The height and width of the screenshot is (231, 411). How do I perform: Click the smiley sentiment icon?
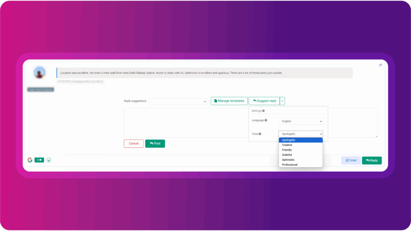pyautogui.click(x=49, y=160)
